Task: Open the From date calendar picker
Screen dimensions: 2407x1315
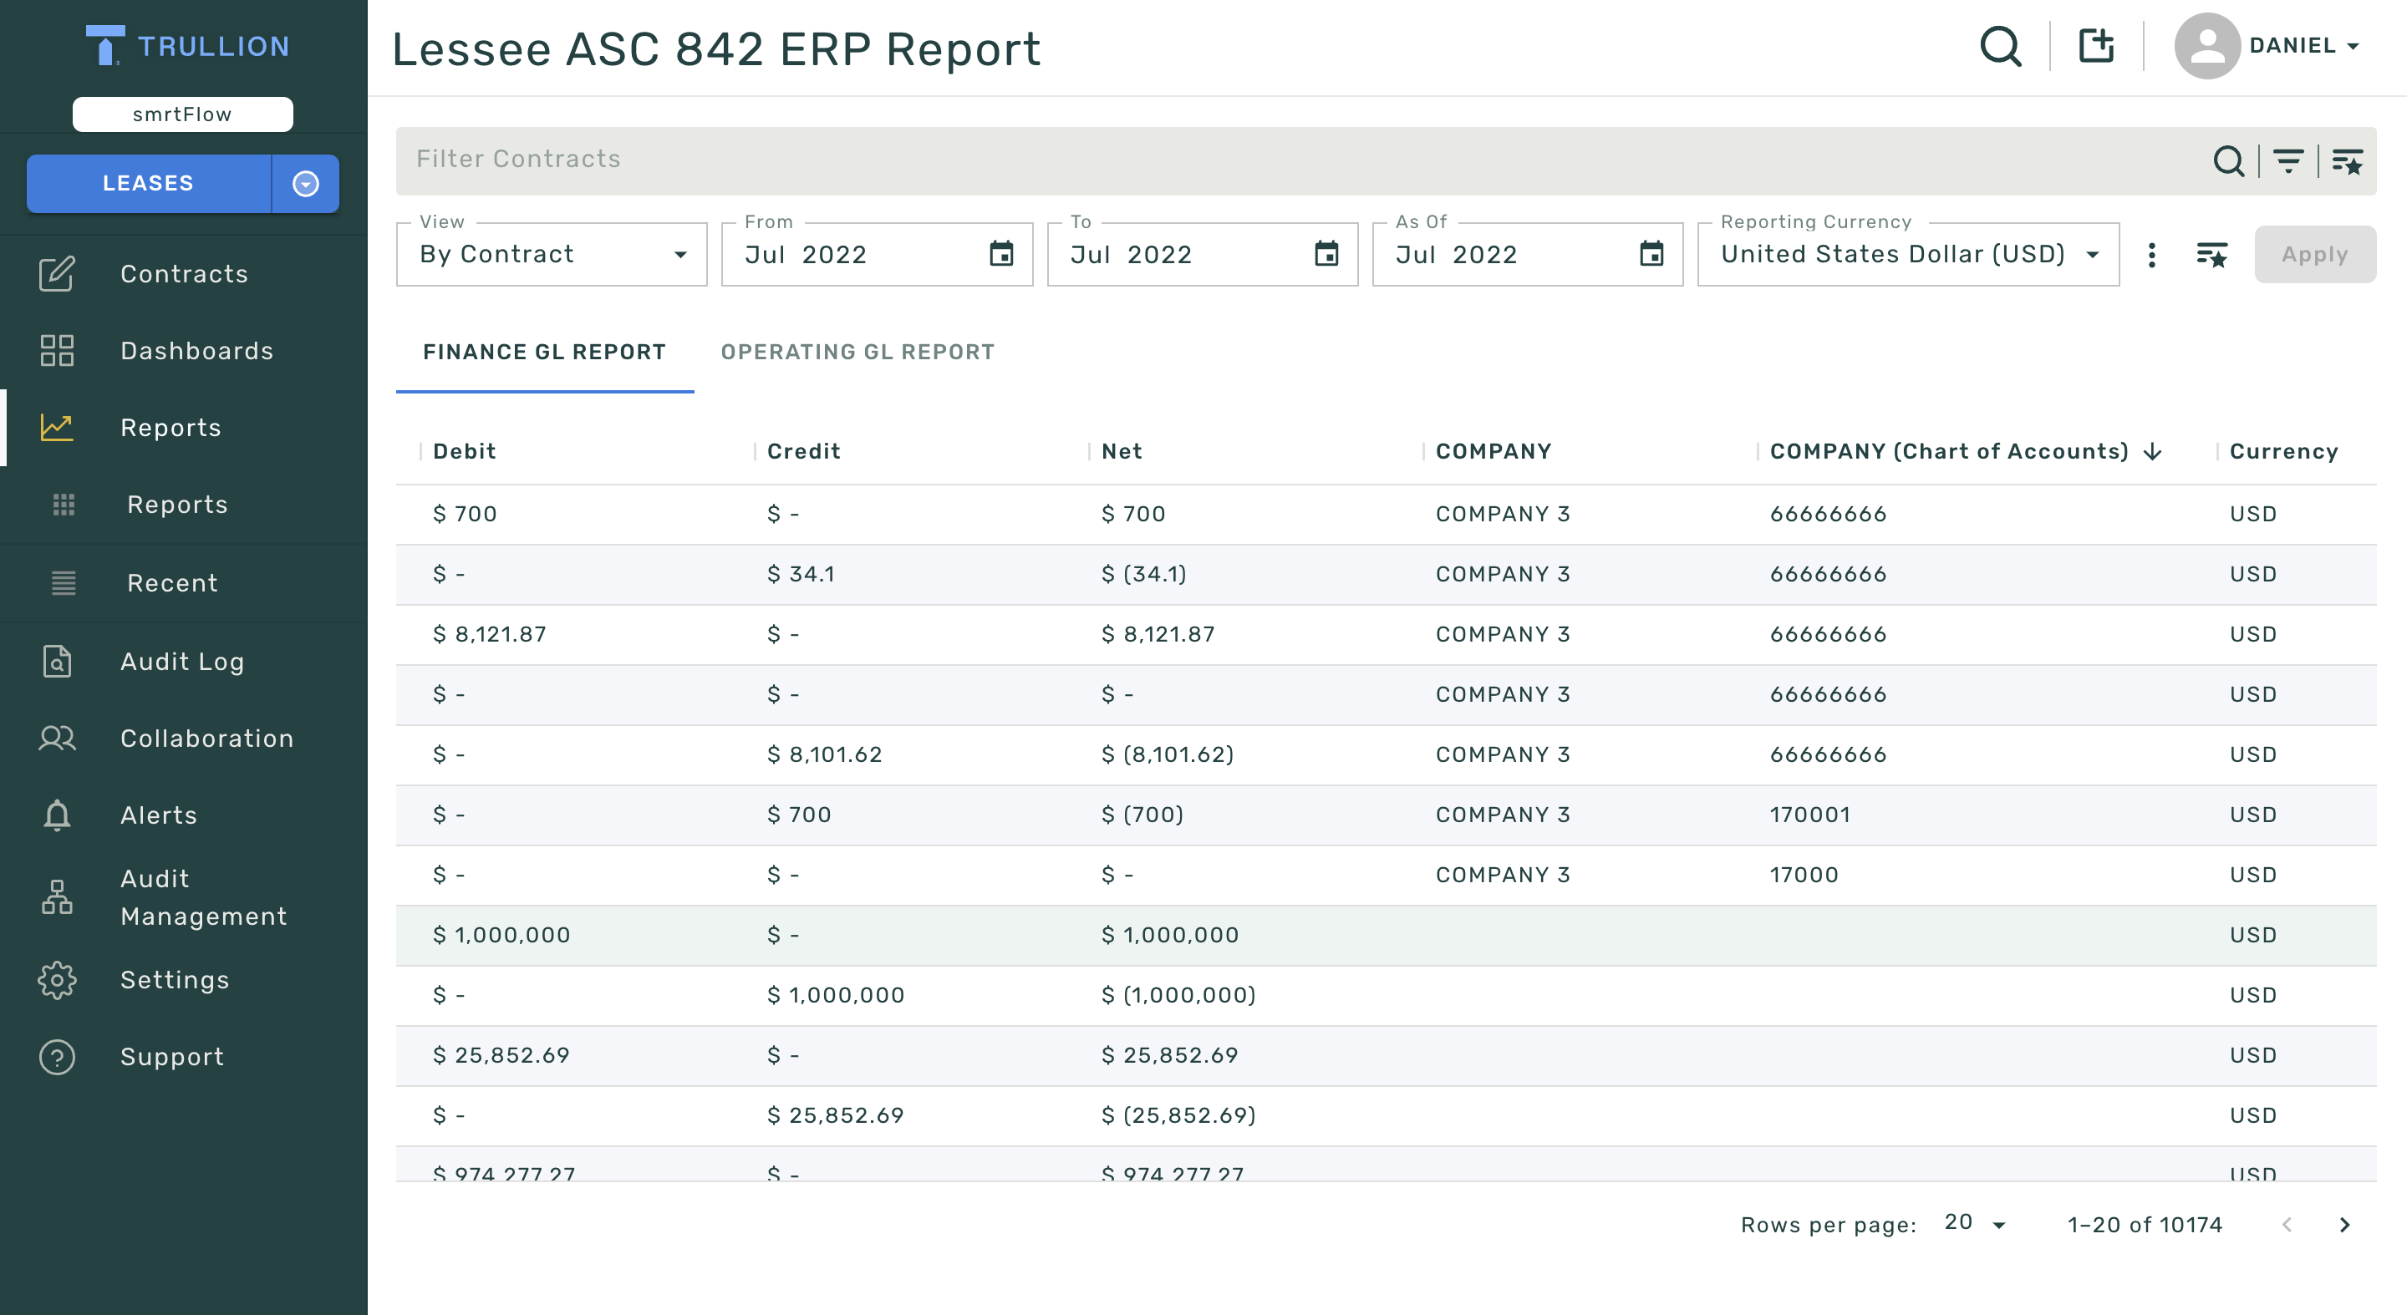Action: pyautogui.click(x=1000, y=254)
